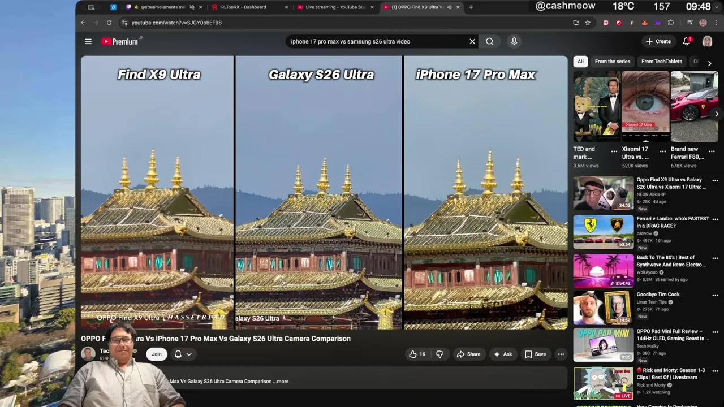Click the comparison video player
This screenshot has width=724, height=407.
(x=324, y=192)
